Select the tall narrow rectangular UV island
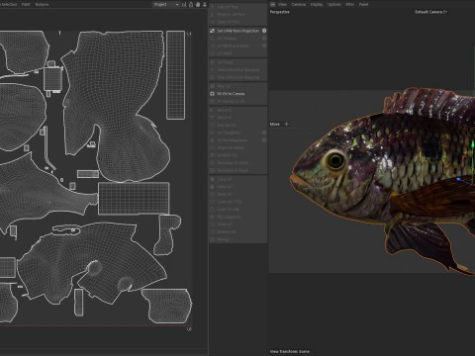The image size is (475, 356). 175,75
